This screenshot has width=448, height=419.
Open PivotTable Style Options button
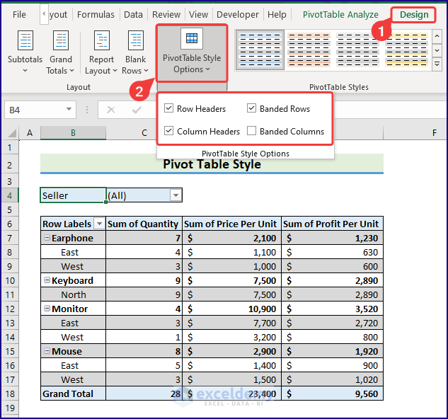[192, 53]
